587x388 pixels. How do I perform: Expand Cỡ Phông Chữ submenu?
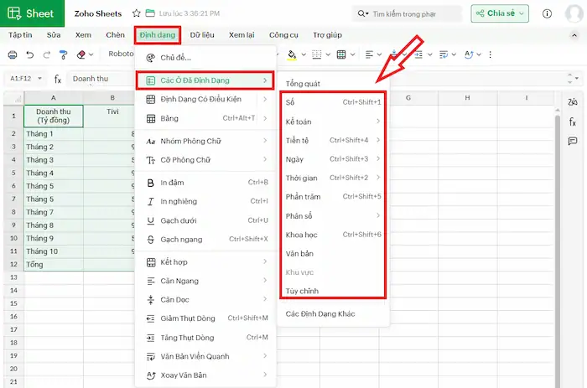click(205, 160)
